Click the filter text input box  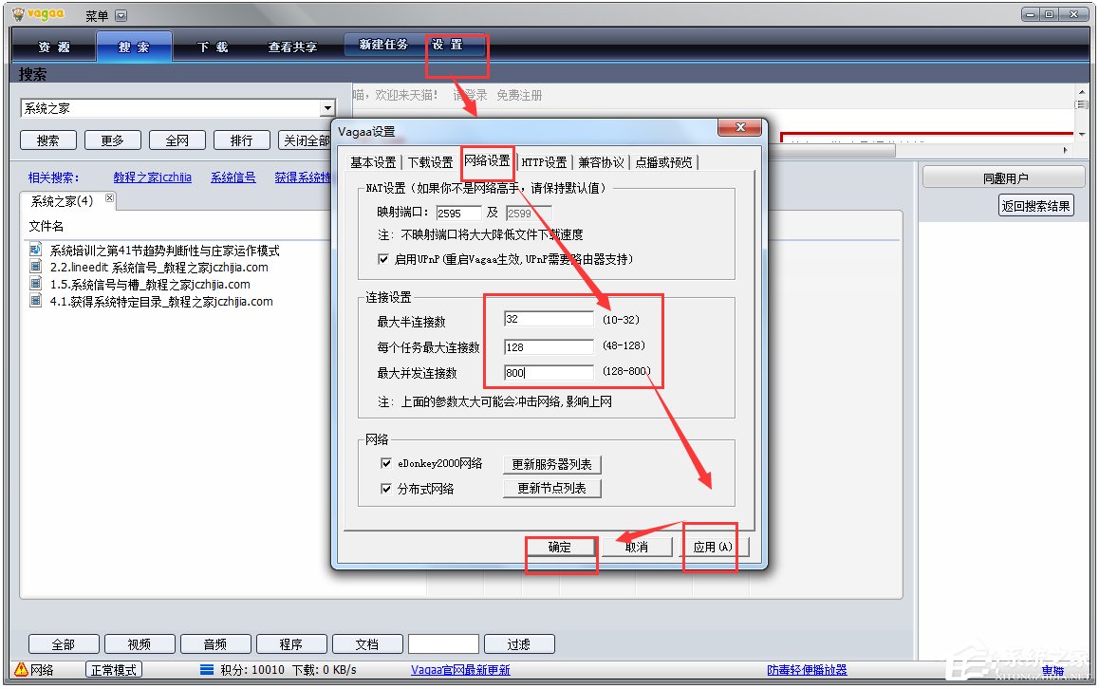443,644
